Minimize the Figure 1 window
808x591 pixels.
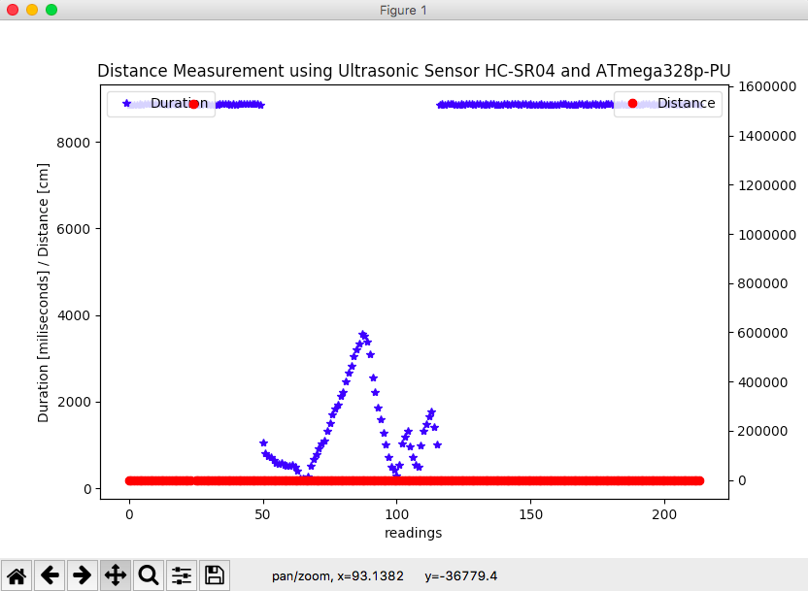(x=32, y=10)
